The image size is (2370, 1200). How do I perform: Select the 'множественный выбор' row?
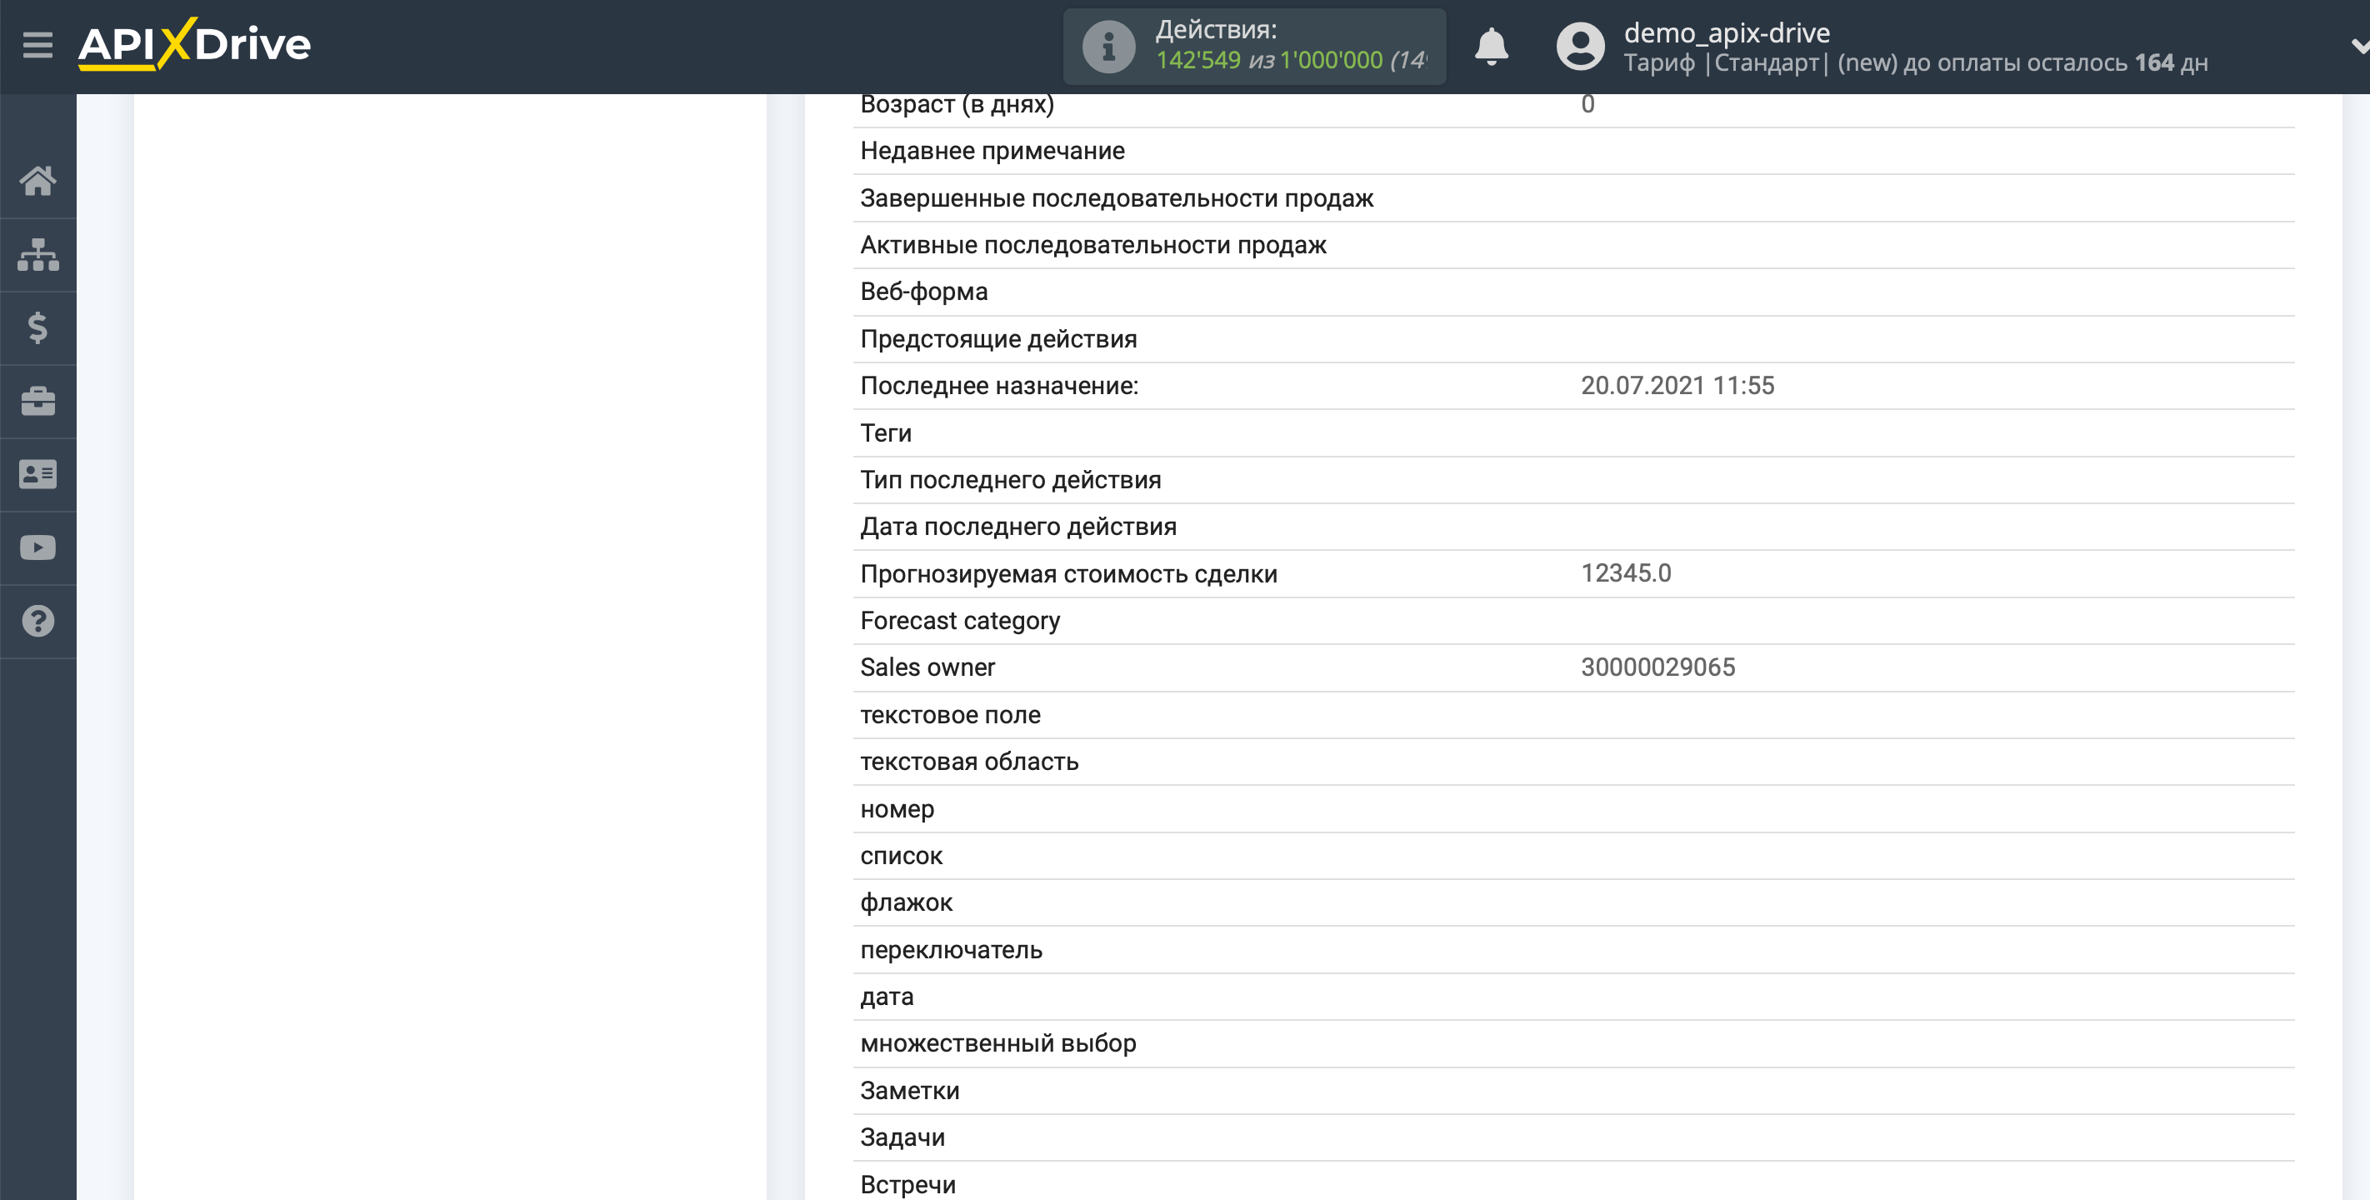pos(1573,1043)
